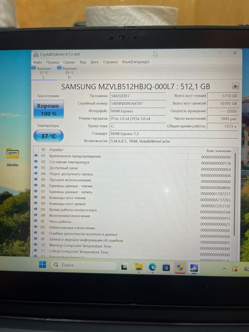Select row 04 Порог доступного запаса
Screen dimensions: 249x332
(133, 174)
